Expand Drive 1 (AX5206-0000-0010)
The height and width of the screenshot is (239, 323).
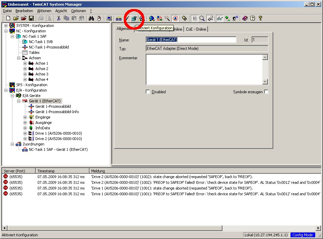[25, 133]
